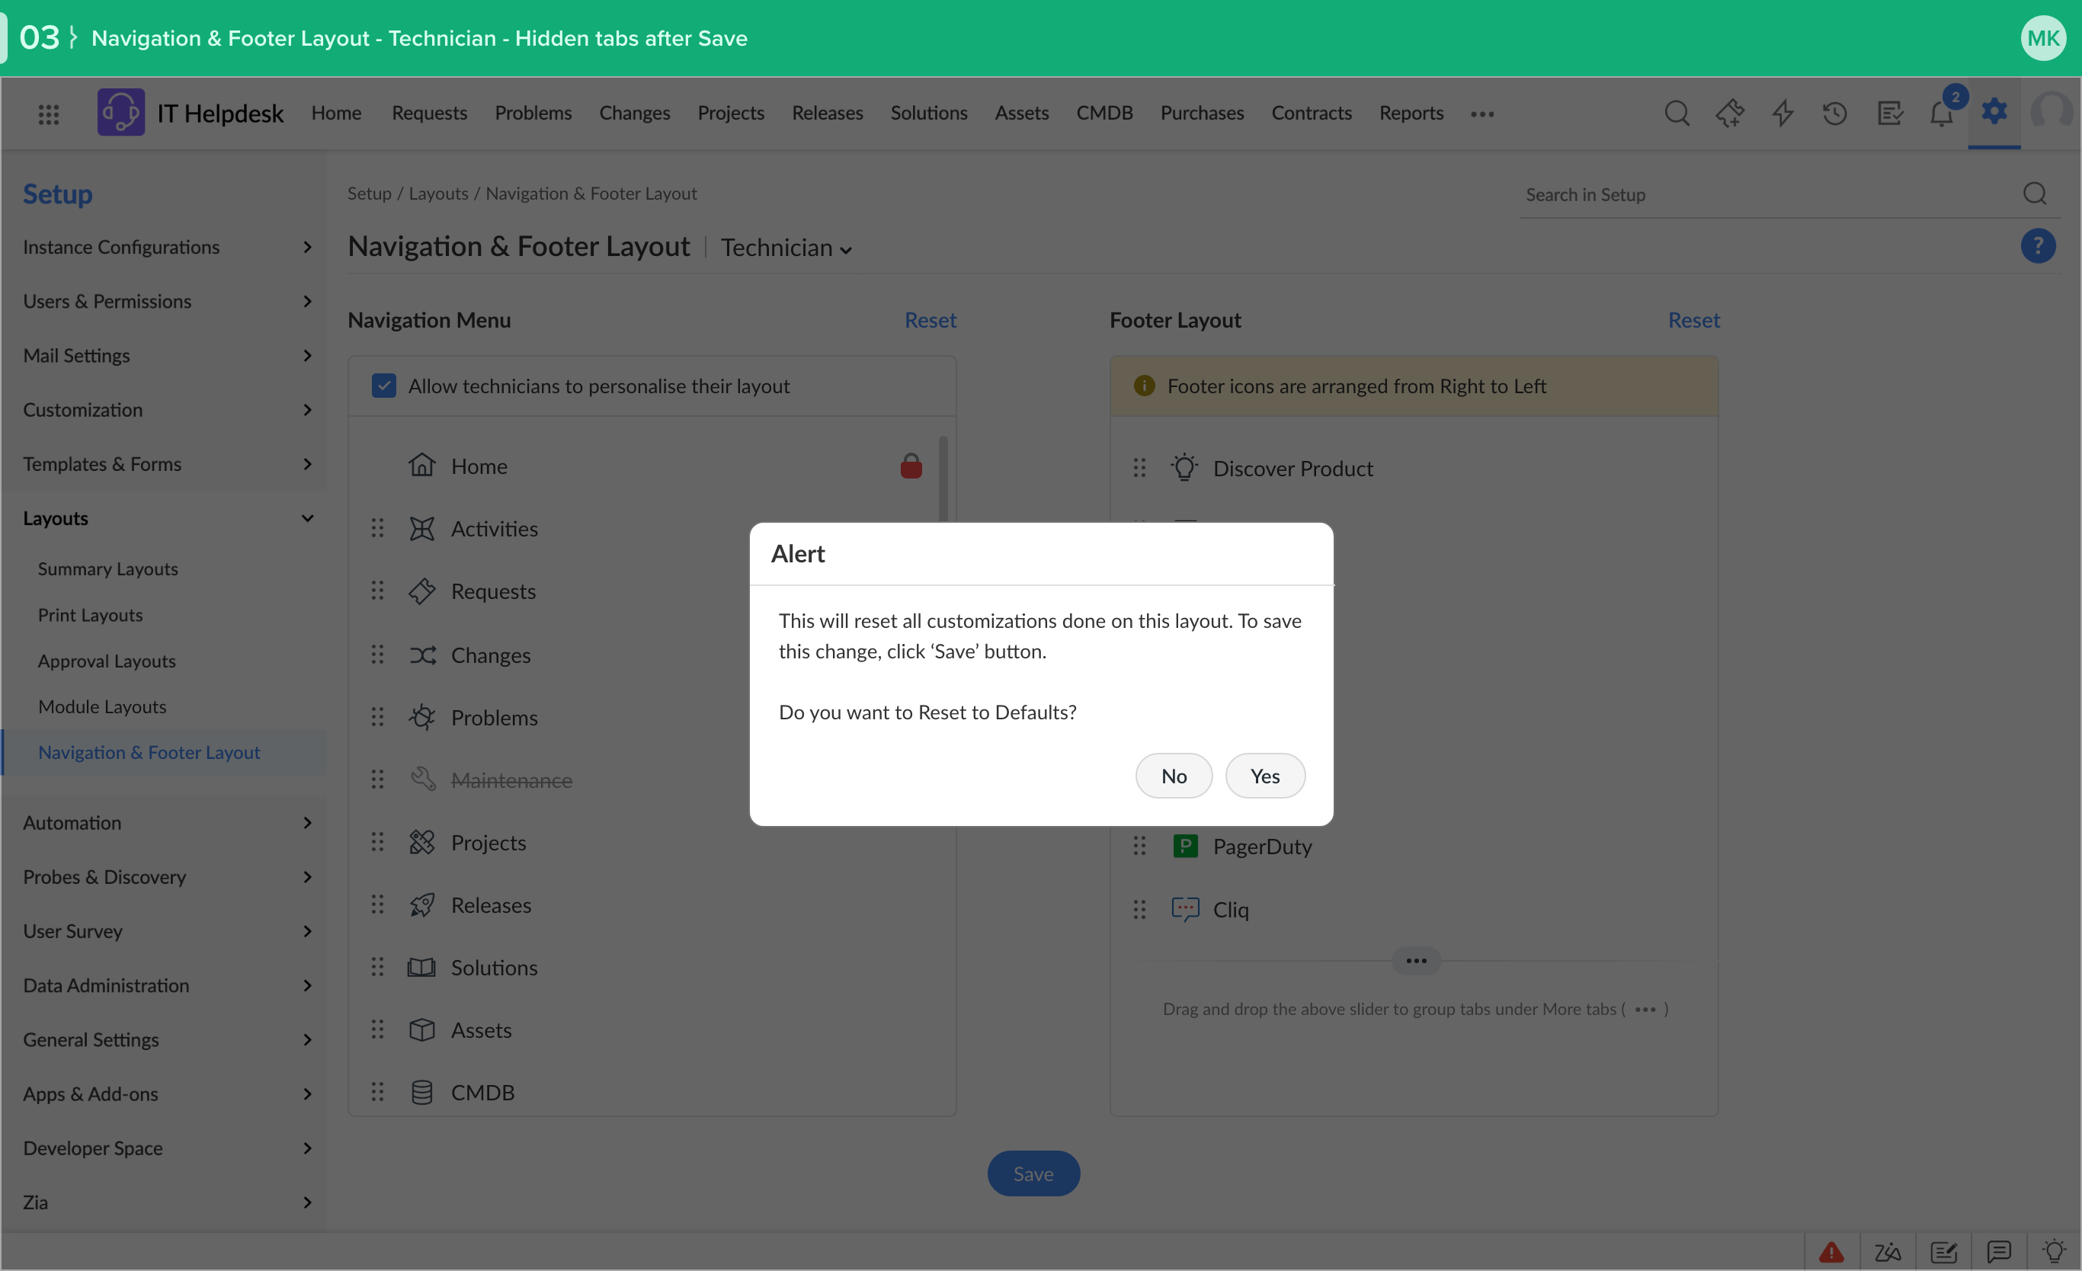Click the red lock on Home row
Viewport: 2082px width, 1271px height.
(x=911, y=466)
